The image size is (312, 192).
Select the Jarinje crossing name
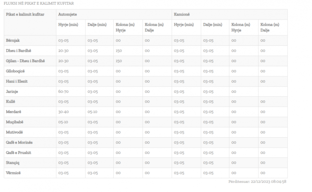click(11, 91)
